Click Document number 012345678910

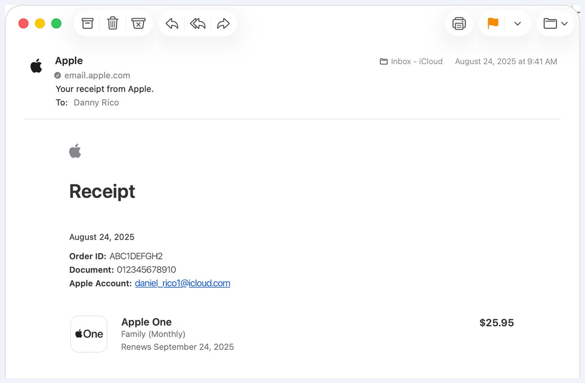click(146, 270)
